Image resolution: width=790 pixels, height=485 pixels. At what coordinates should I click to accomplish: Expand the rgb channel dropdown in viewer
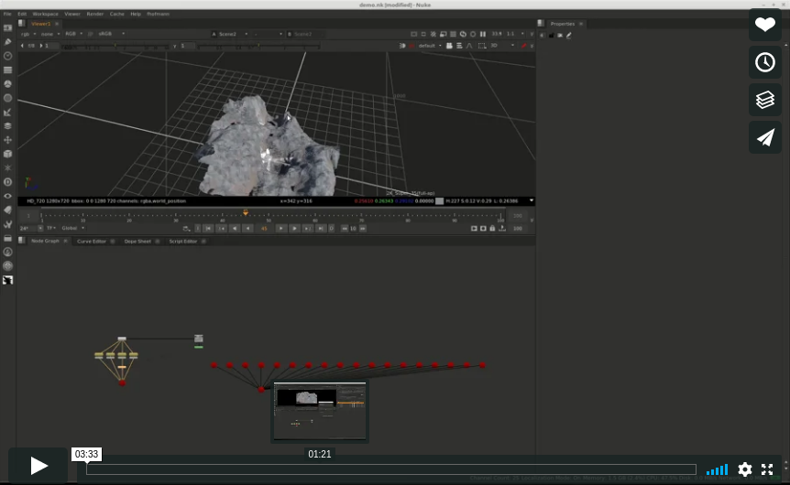point(27,34)
